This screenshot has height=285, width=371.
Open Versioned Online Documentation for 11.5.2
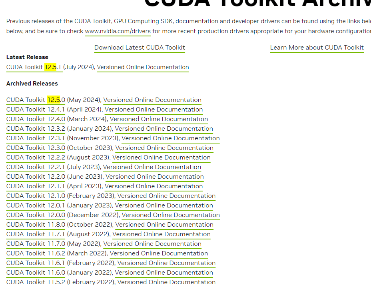click(167, 282)
